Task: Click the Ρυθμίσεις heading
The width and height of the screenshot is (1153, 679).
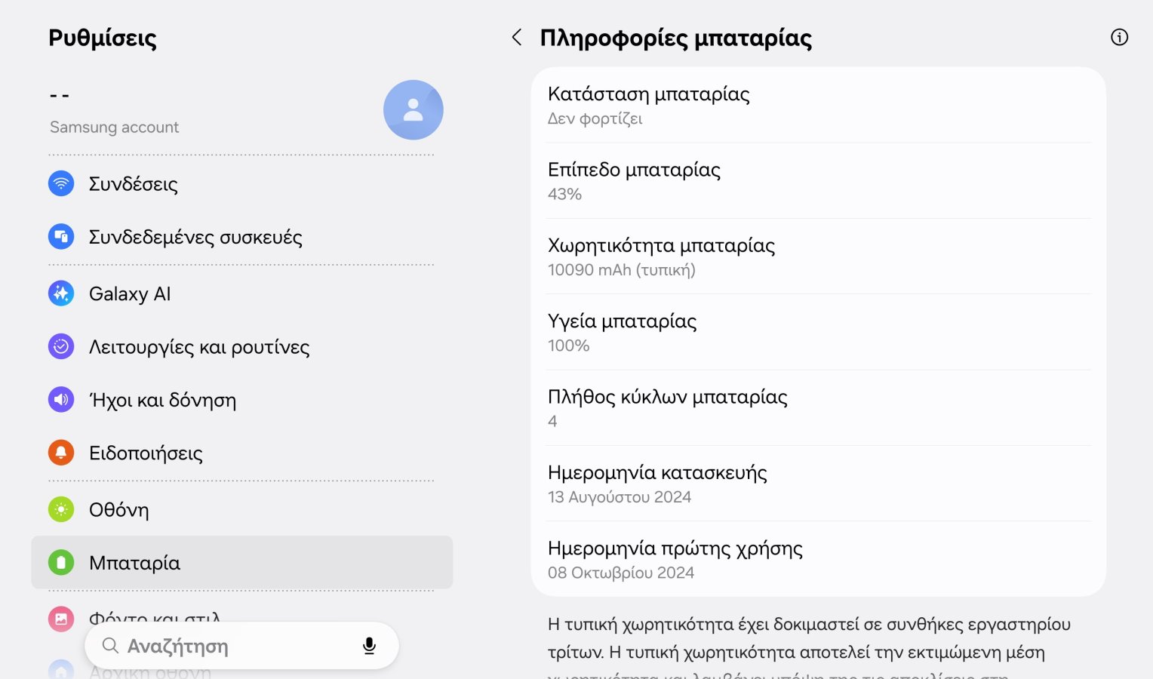Action: (103, 38)
